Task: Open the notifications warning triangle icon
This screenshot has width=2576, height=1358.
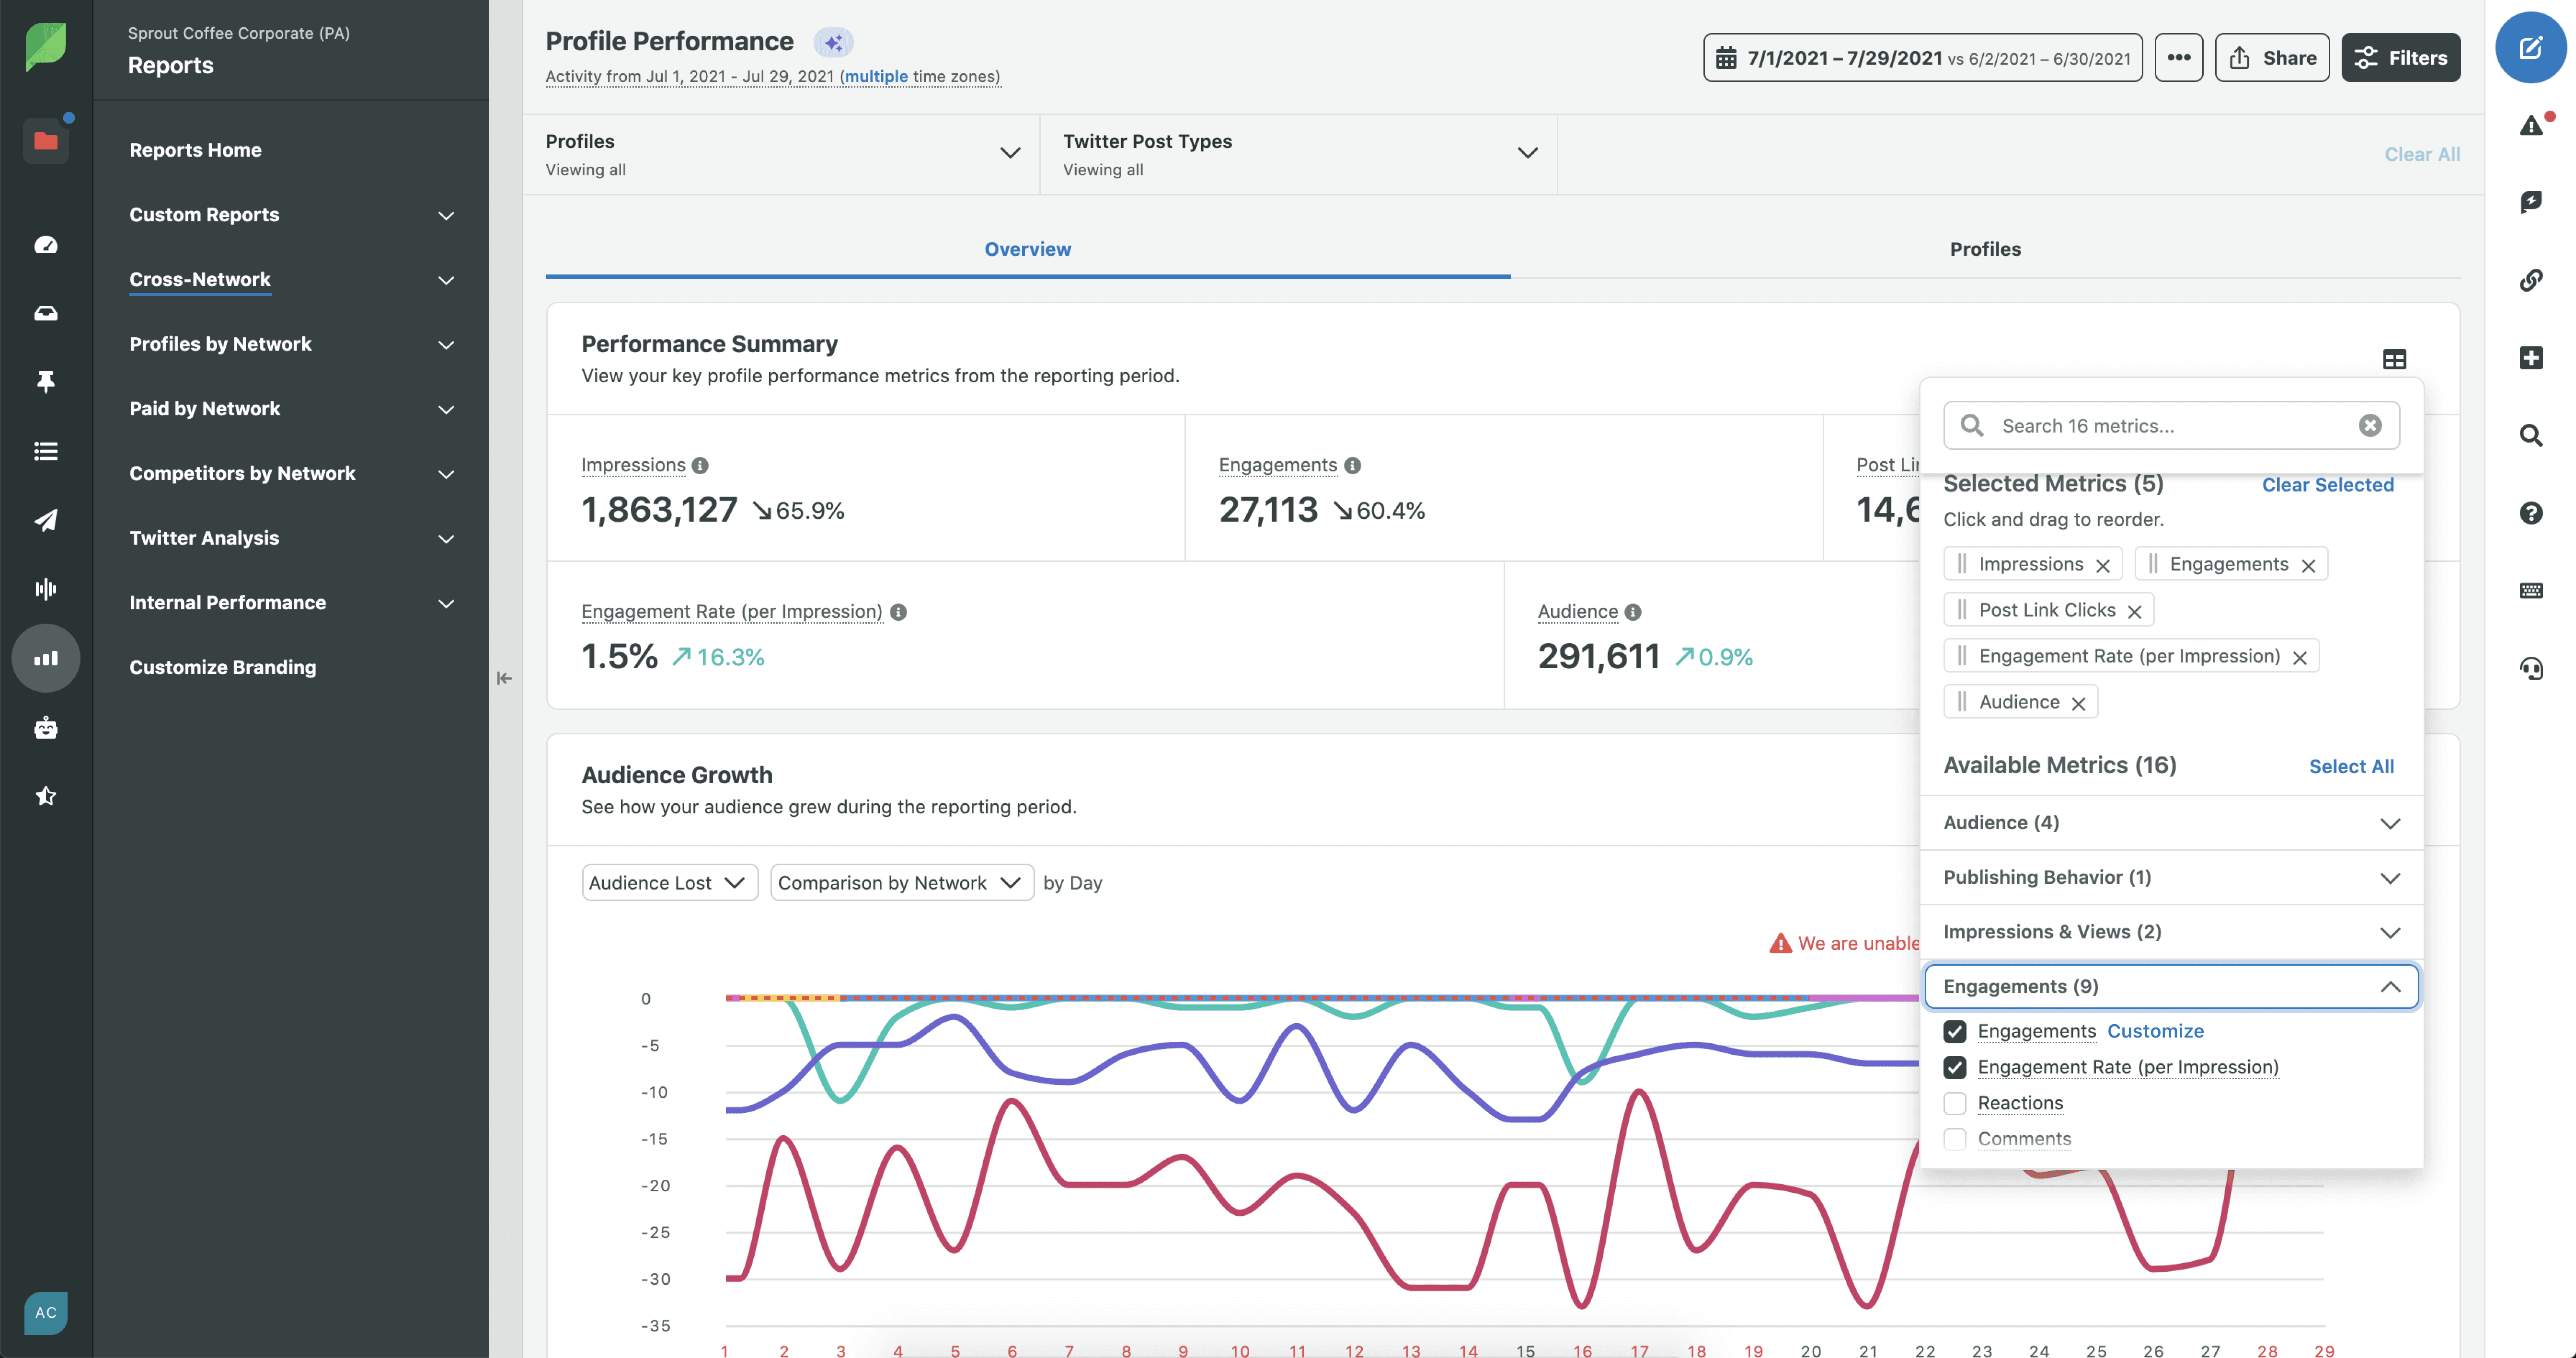Action: (2530, 126)
